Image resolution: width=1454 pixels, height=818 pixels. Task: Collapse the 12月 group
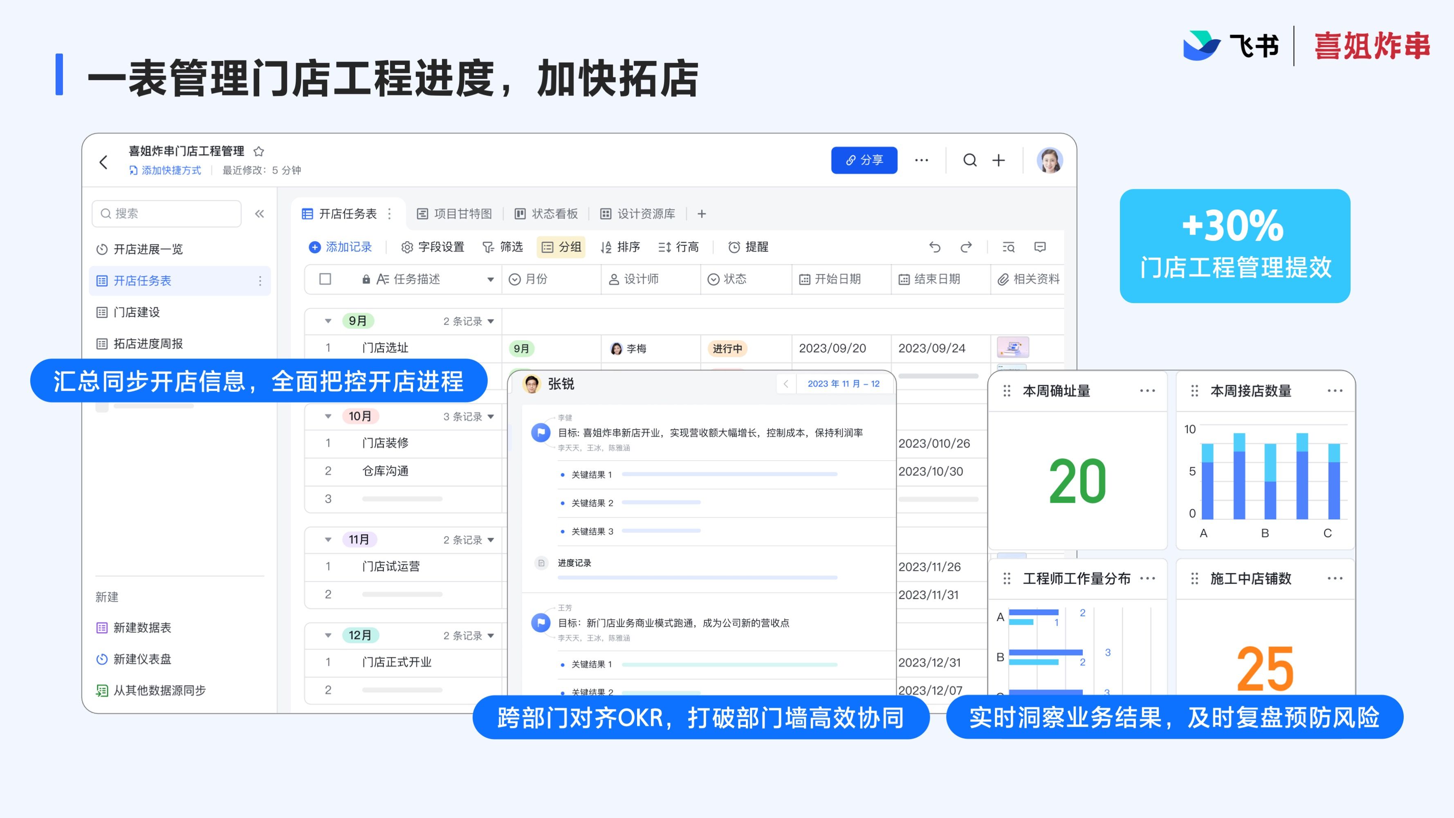[328, 636]
